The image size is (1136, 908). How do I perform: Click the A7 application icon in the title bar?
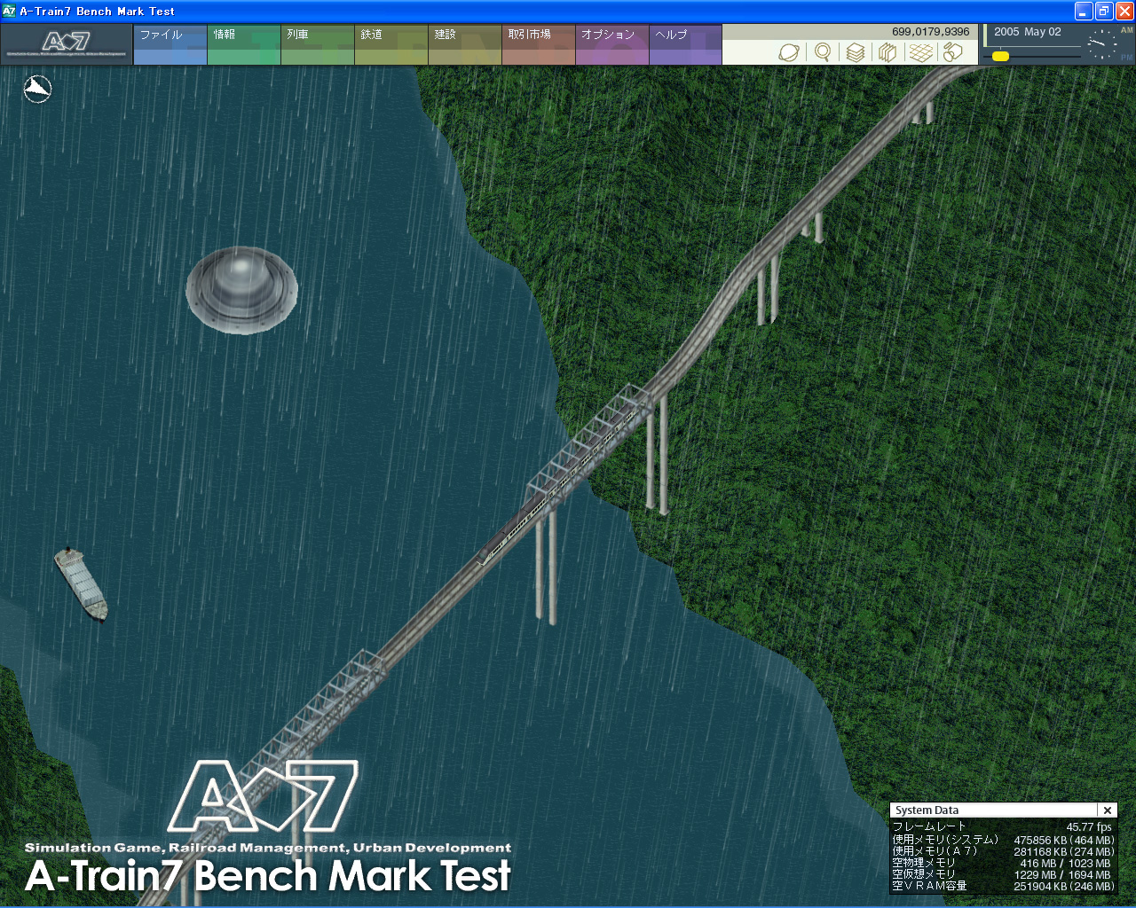coord(9,12)
